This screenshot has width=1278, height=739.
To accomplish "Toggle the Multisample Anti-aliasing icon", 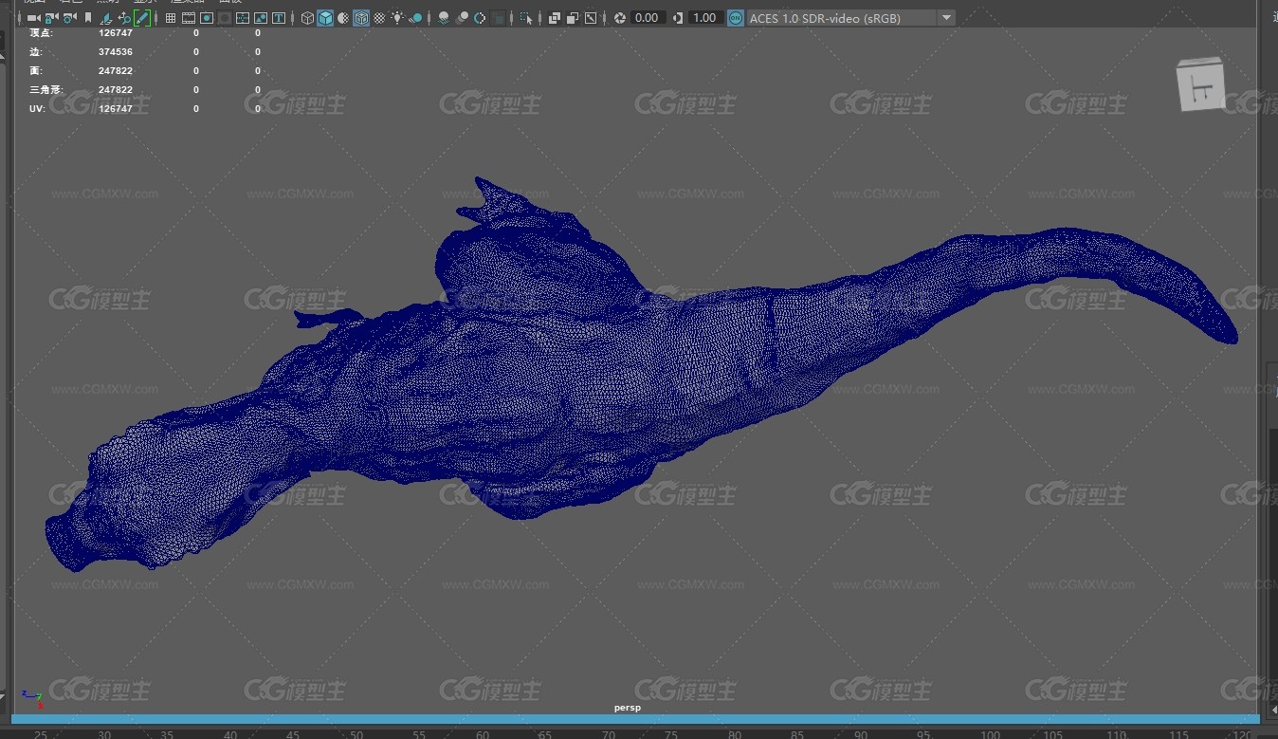I will 480,18.
